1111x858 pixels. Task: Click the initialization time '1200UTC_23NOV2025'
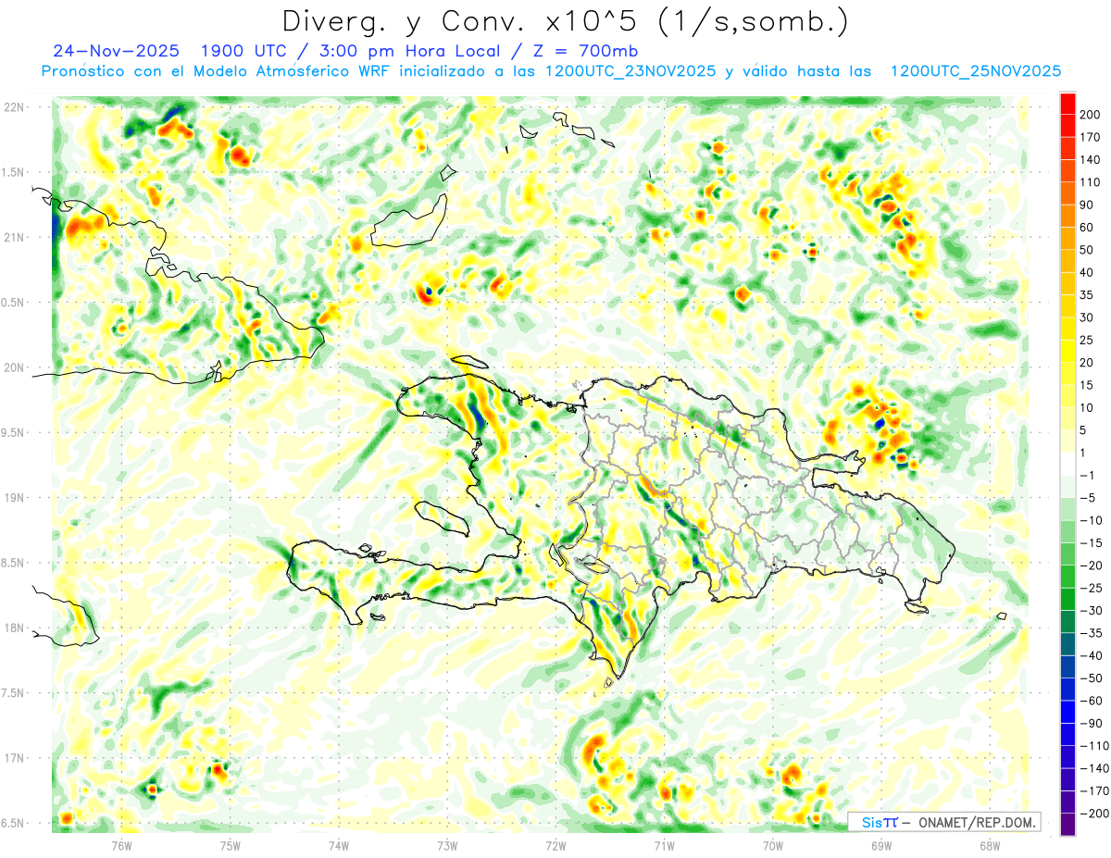[630, 71]
